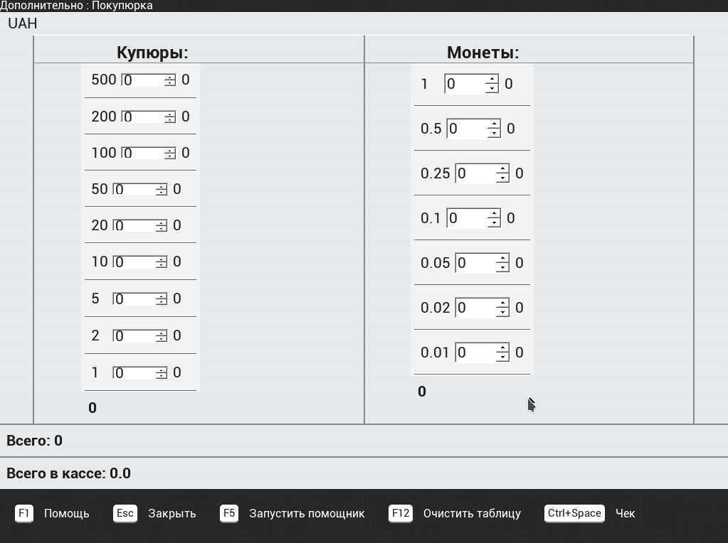Increase the 500 banknote count with up arrow
This screenshot has width=728, height=543.
tap(170, 77)
